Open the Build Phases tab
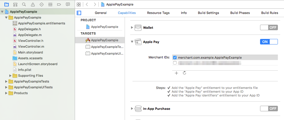 coord(240,13)
